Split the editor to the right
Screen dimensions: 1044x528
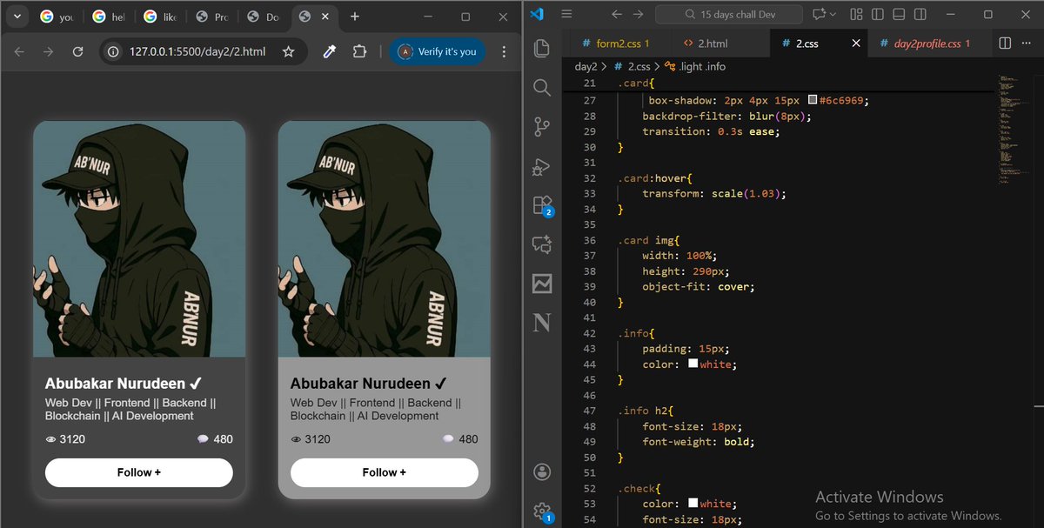[1005, 43]
